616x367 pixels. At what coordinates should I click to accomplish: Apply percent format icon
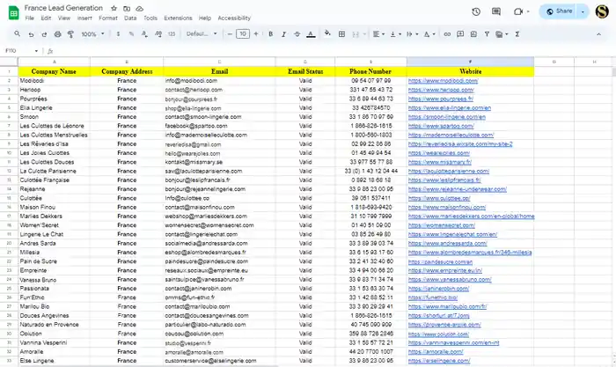point(131,34)
